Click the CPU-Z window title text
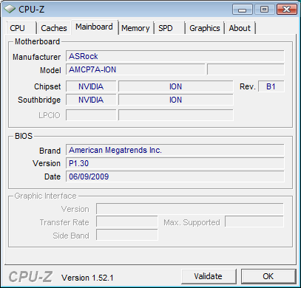This screenshot has width=301, height=288. coord(31,10)
